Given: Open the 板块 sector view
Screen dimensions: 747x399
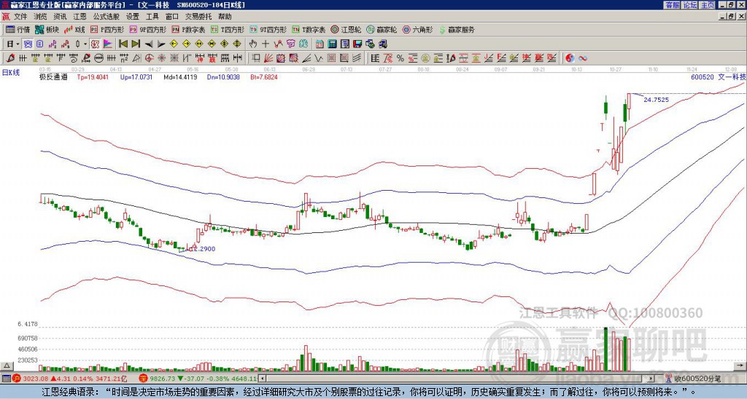Looking at the screenshot, I should click(47, 29).
